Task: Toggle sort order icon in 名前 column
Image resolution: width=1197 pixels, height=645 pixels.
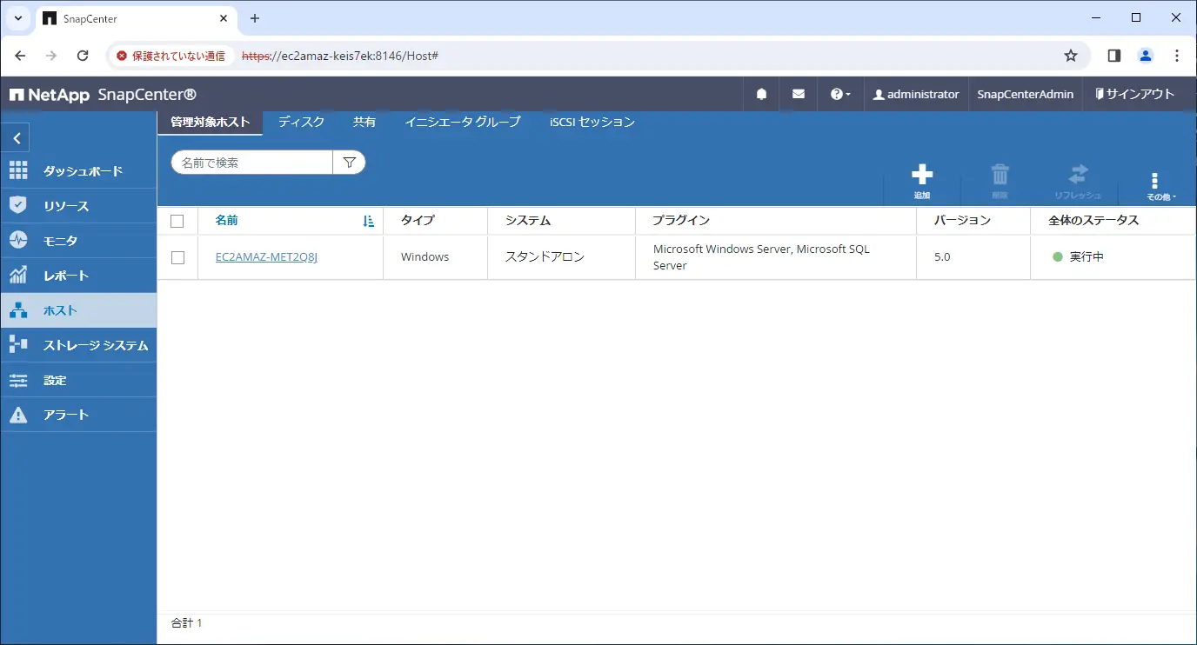Action: pos(368,221)
